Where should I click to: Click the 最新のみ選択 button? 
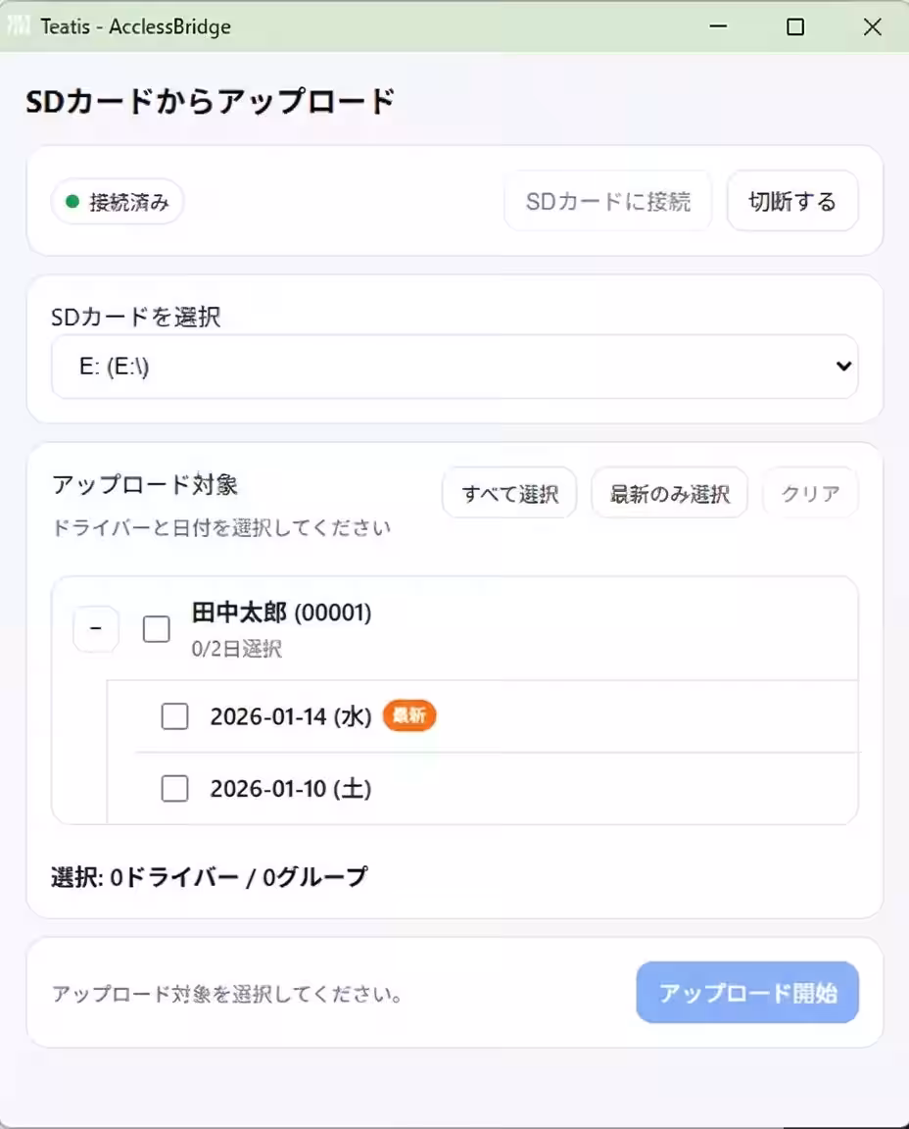pos(669,493)
